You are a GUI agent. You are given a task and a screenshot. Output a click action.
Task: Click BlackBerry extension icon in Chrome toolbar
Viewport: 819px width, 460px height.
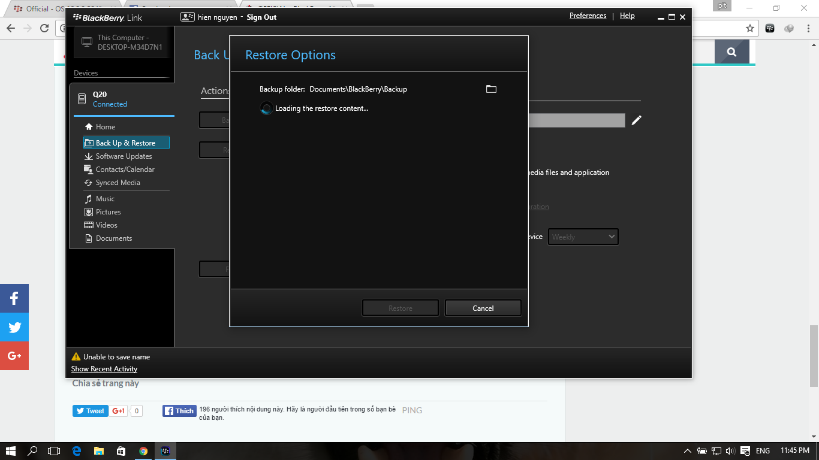pyautogui.click(x=770, y=28)
